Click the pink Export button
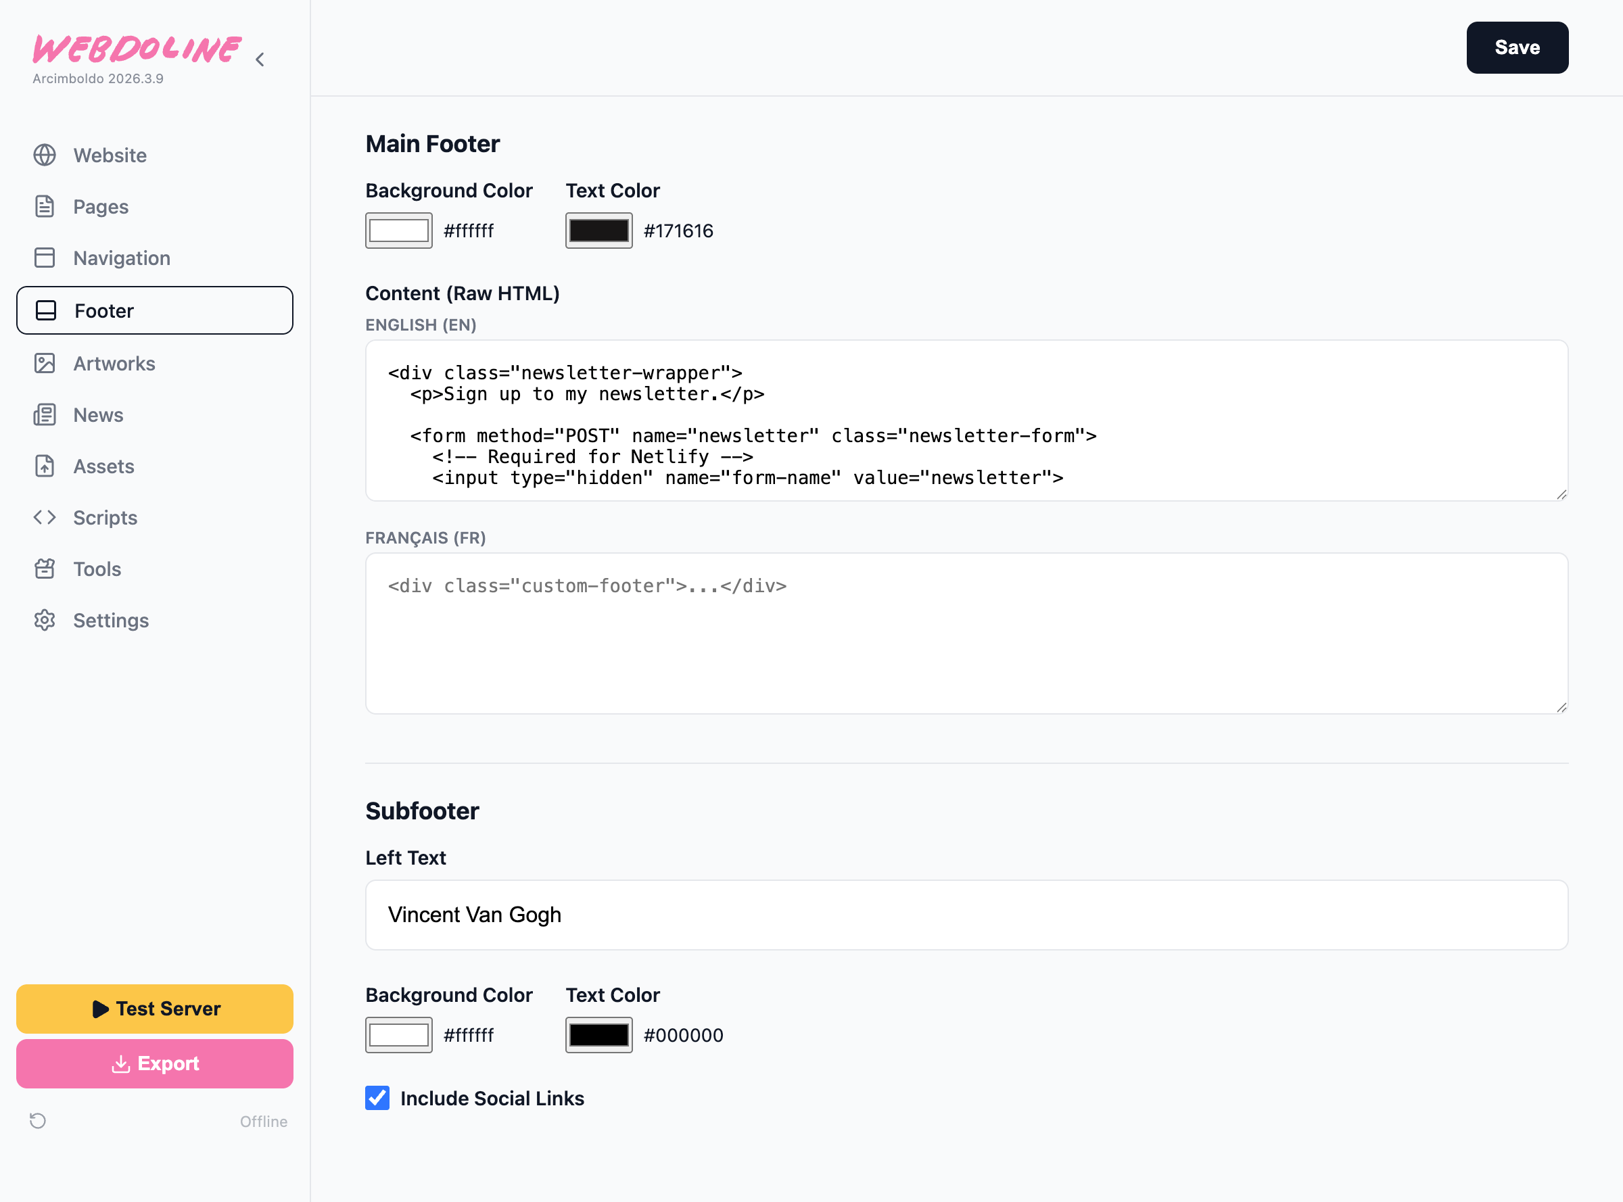Image resolution: width=1623 pixels, height=1202 pixels. click(154, 1063)
